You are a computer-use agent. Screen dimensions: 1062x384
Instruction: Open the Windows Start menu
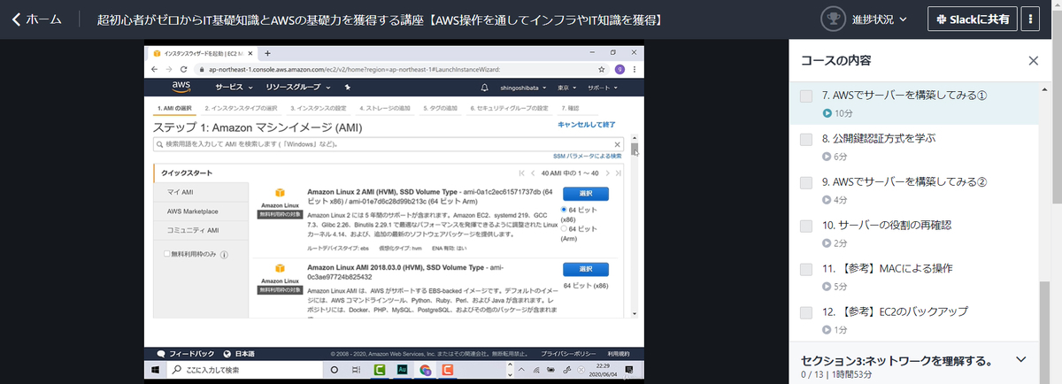154,370
